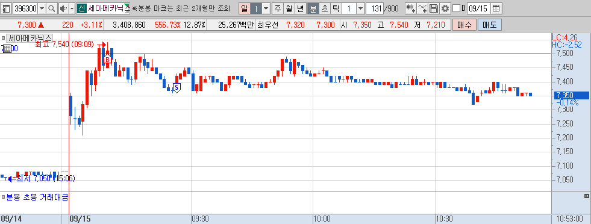This screenshot has width=591, height=224.
Task: Open the stock search magnifier
Action: click(x=52, y=8)
